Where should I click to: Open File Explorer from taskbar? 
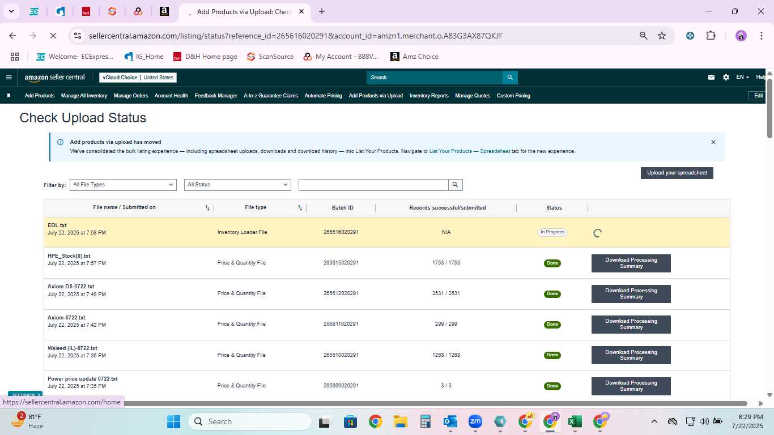(401, 421)
